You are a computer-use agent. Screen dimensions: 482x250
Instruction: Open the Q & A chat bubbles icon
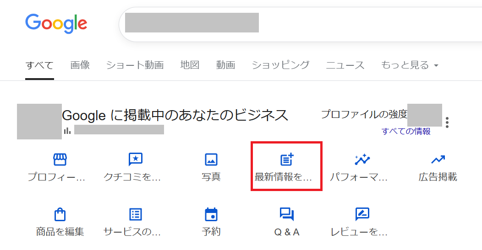tap(286, 214)
